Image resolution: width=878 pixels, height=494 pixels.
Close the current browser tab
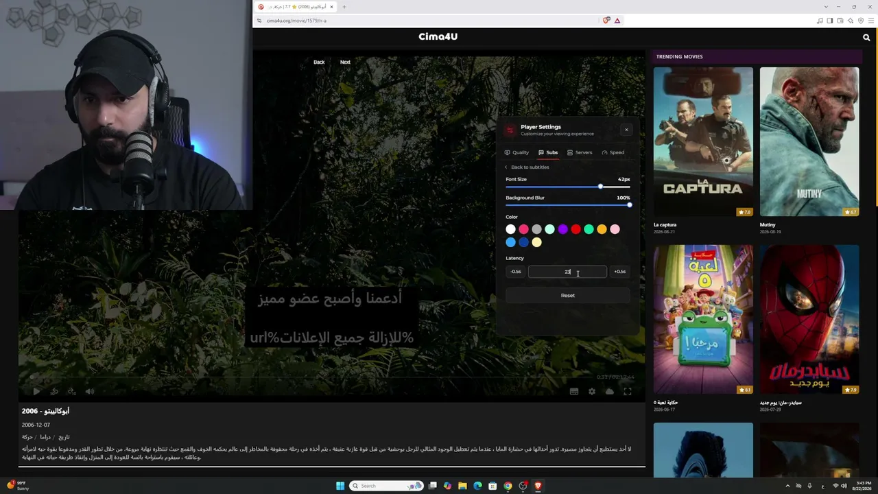pyautogui.click(x=331, y=7)
